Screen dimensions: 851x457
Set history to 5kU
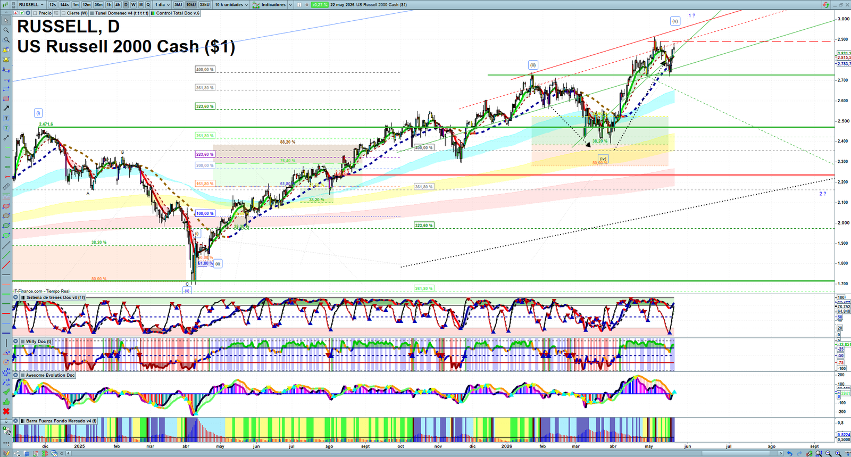click(178, 5)
